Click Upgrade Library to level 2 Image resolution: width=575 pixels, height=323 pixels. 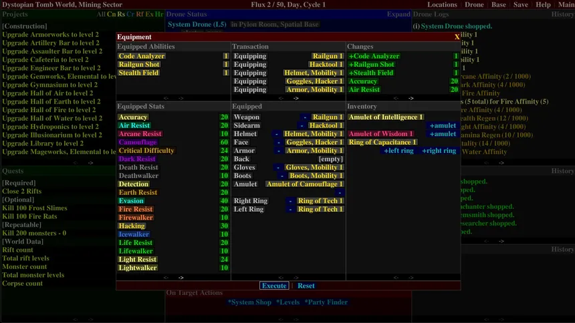[43, 143]
